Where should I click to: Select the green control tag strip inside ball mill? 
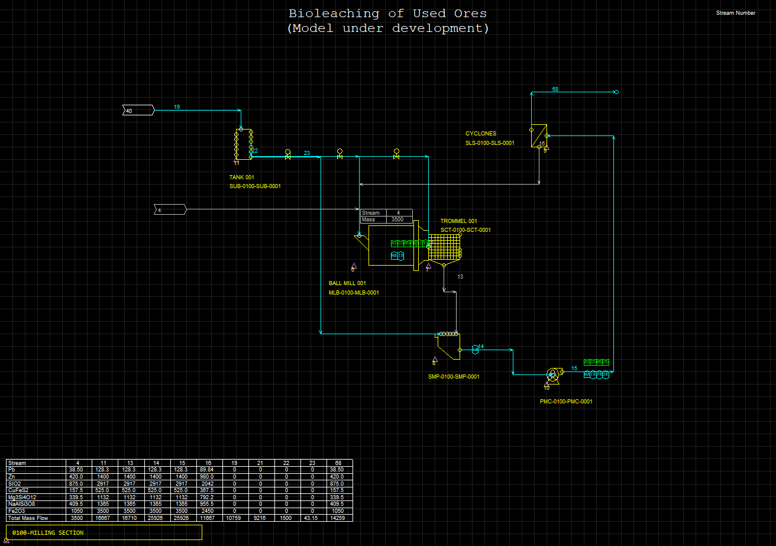point(410,243)
